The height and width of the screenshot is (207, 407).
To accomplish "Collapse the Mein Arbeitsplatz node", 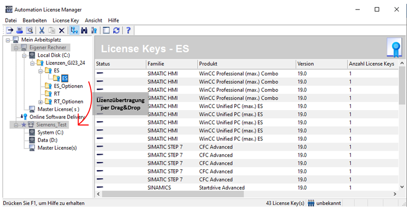I will pos(8,40).
